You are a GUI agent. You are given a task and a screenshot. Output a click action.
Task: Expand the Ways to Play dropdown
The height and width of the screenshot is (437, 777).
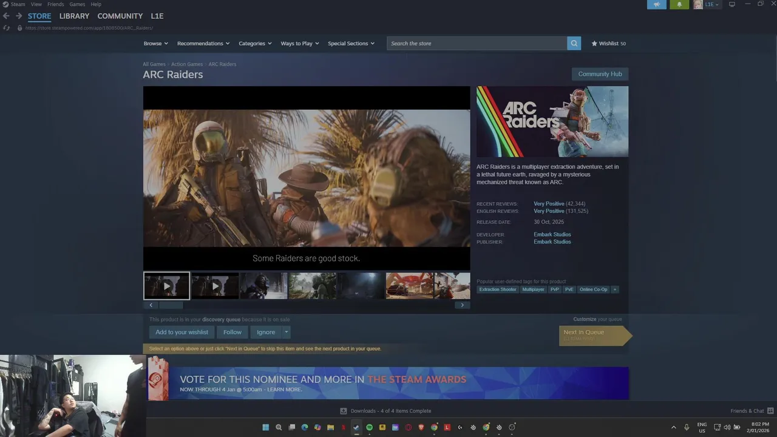point(300,44)
